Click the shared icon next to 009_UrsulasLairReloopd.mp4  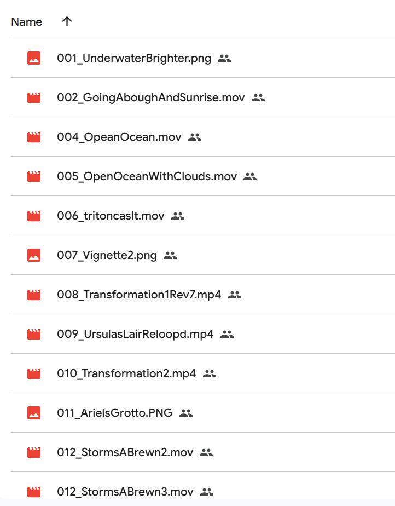point(227,334)
